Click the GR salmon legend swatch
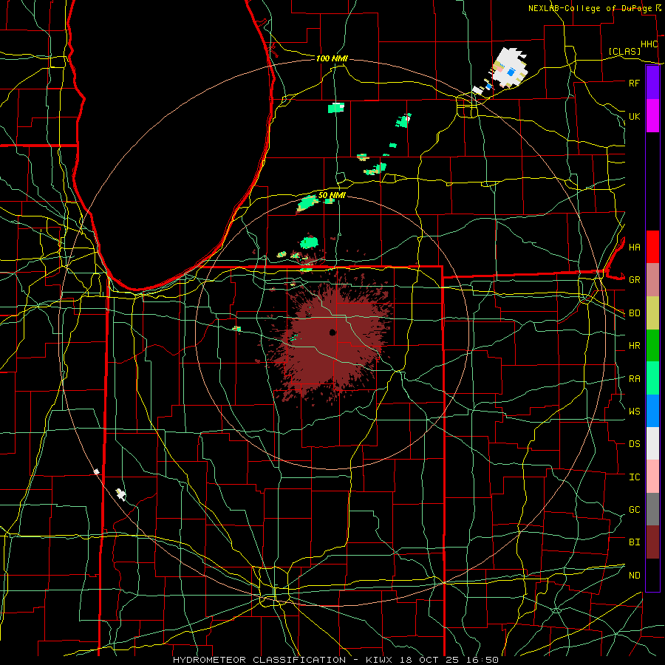Image resolution: width=665 pixels, height=665 pixels. click(x=652, y=280)
